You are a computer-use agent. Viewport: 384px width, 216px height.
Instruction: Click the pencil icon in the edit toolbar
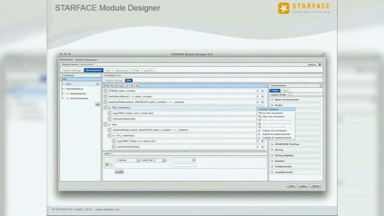click(x=127, y=86)
